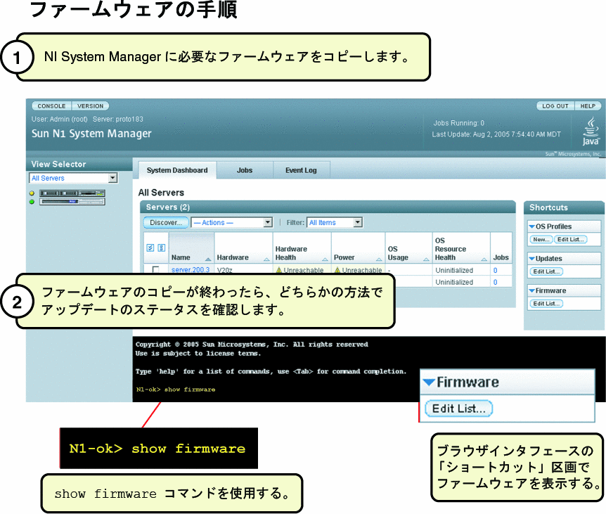Collapse the Updates shortcut section

[532, 259]
